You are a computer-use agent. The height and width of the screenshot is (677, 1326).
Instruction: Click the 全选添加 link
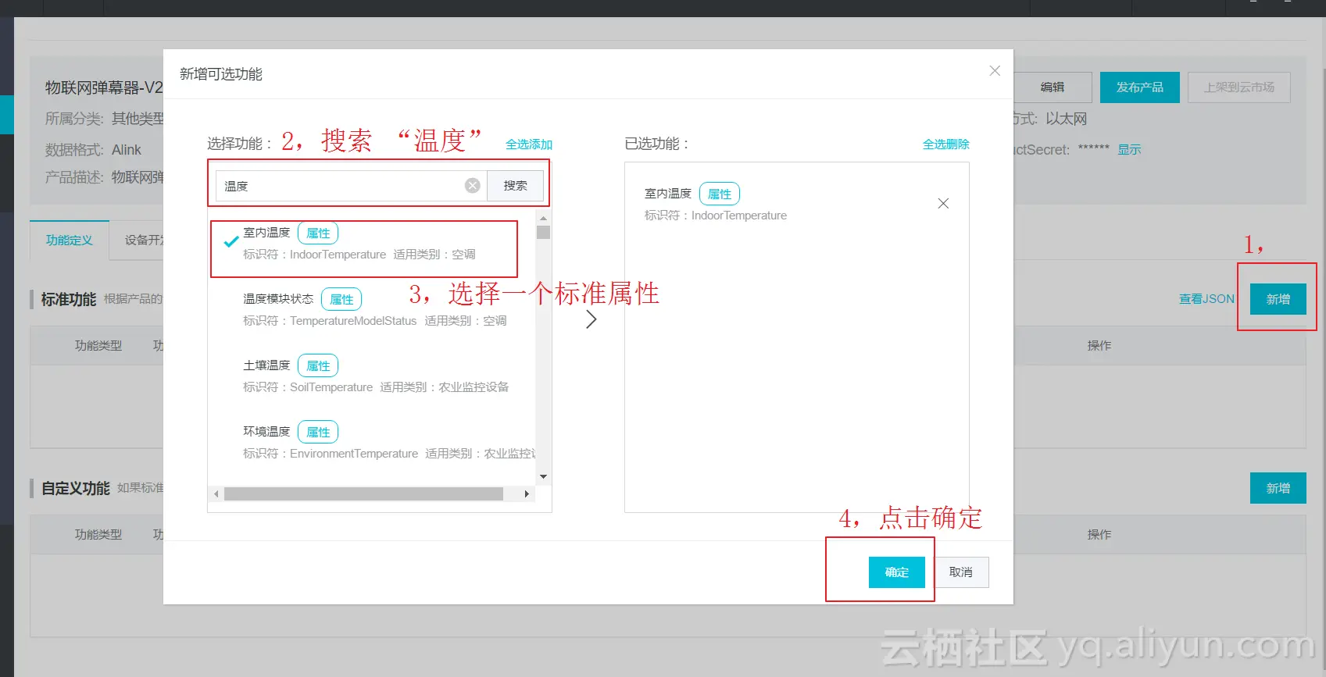(x=529, y=144)
